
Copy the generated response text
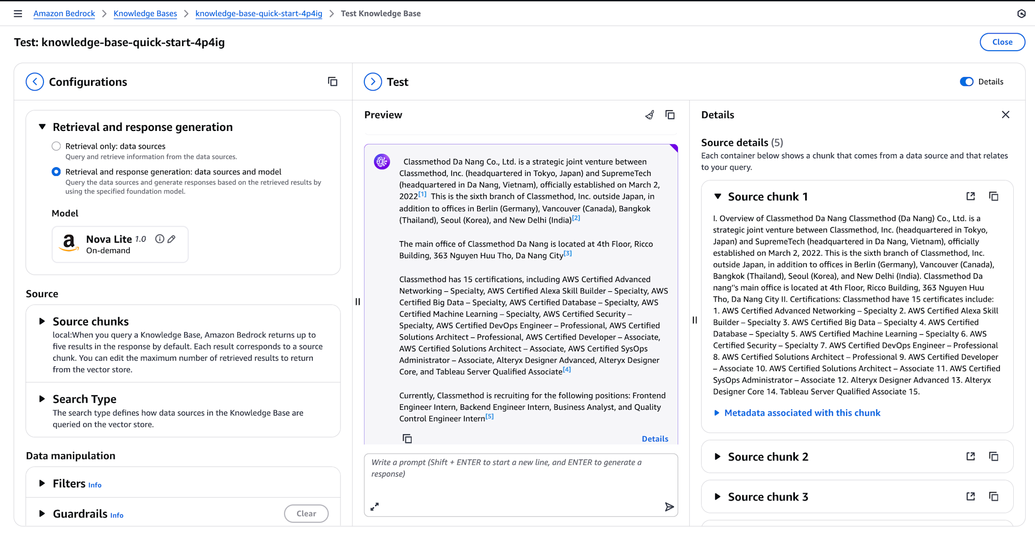click(407, 439)
